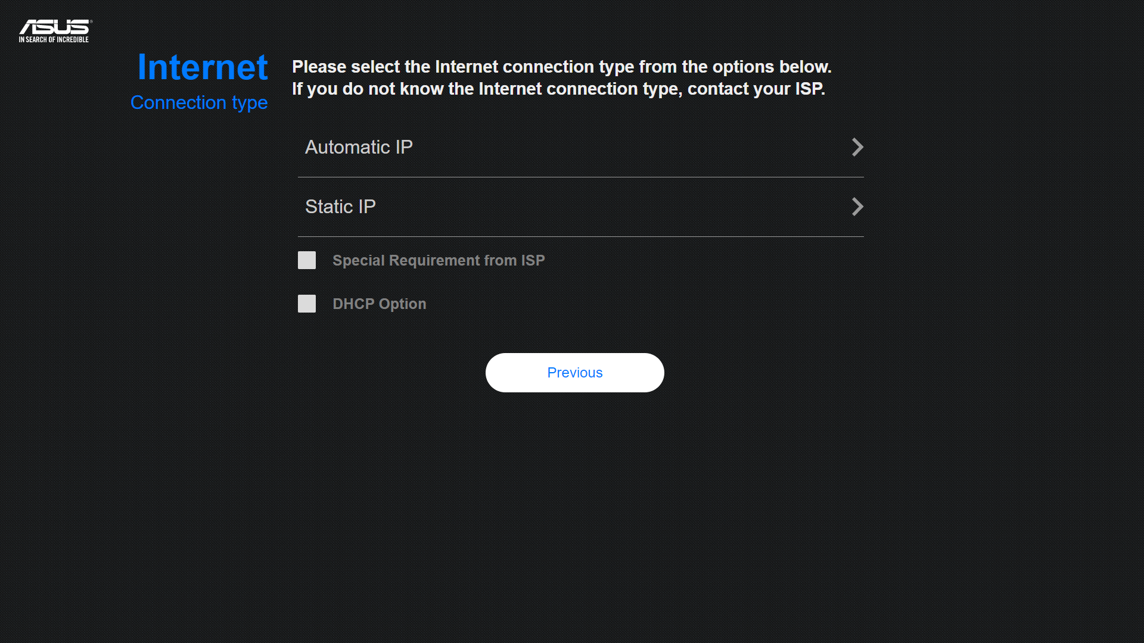
Task: Click the Connection type subtitle
Action: (199, 102)
